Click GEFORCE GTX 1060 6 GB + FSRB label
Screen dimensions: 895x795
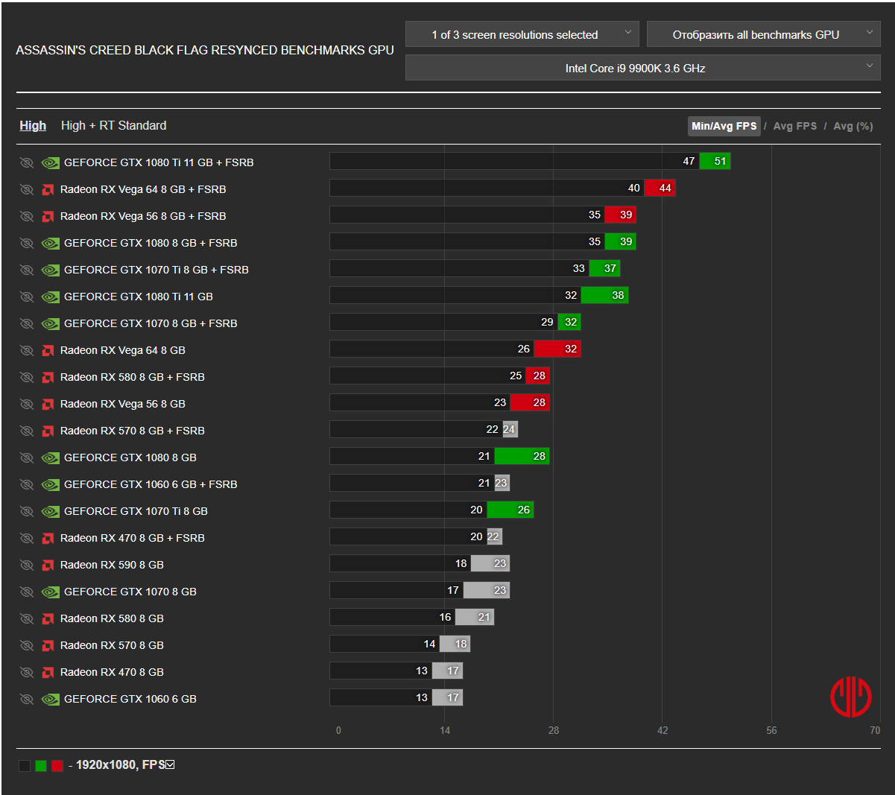(x=151, y=484)
